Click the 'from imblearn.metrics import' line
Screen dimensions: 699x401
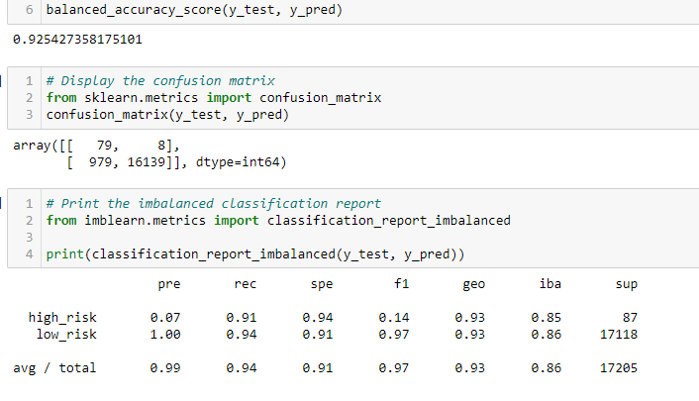click(278, 221)
